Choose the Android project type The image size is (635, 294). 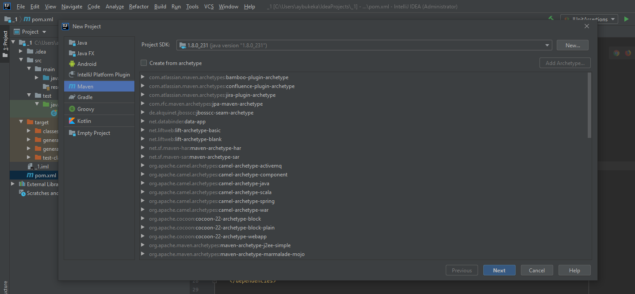[99, 64]
